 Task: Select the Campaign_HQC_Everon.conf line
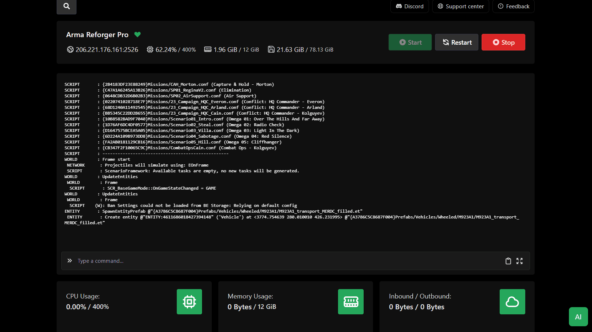click(194, 102)
